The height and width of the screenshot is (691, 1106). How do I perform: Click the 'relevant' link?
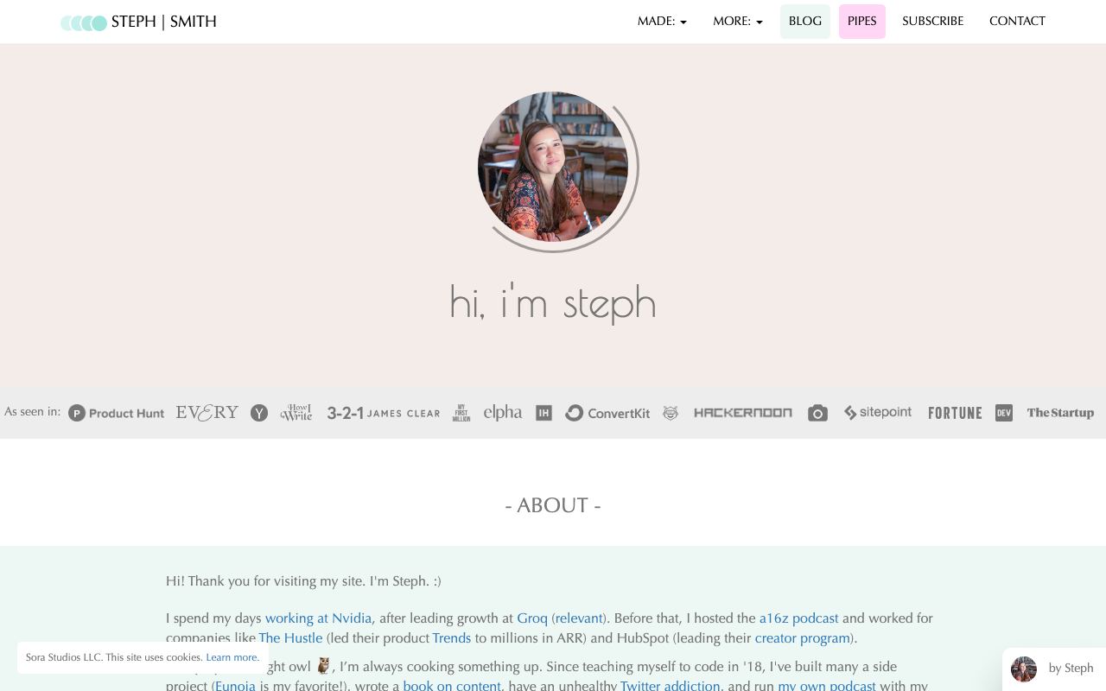[x=579, y=618]
